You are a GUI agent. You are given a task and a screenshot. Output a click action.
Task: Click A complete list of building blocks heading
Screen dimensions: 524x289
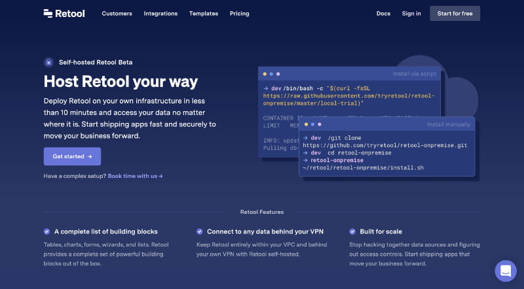[106, 231]
